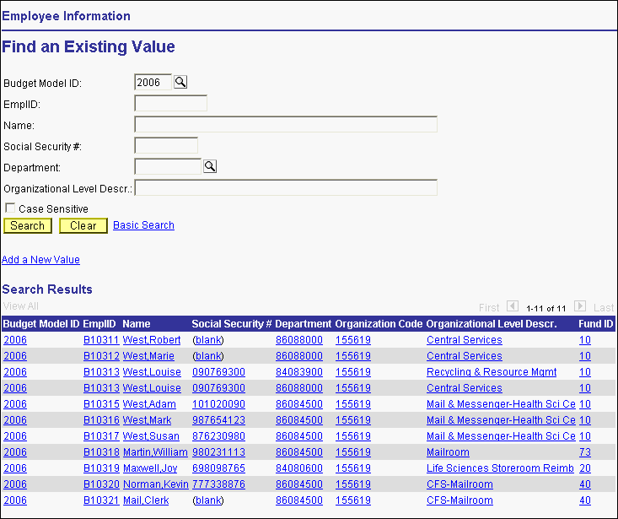Click the Organizational Level Descr. field
Viewport: 618px width, 519px height.
(285, 187)
